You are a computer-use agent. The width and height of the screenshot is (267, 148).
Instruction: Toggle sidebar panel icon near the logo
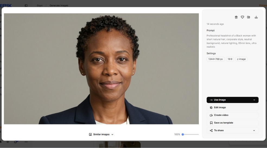click(26, 6)
